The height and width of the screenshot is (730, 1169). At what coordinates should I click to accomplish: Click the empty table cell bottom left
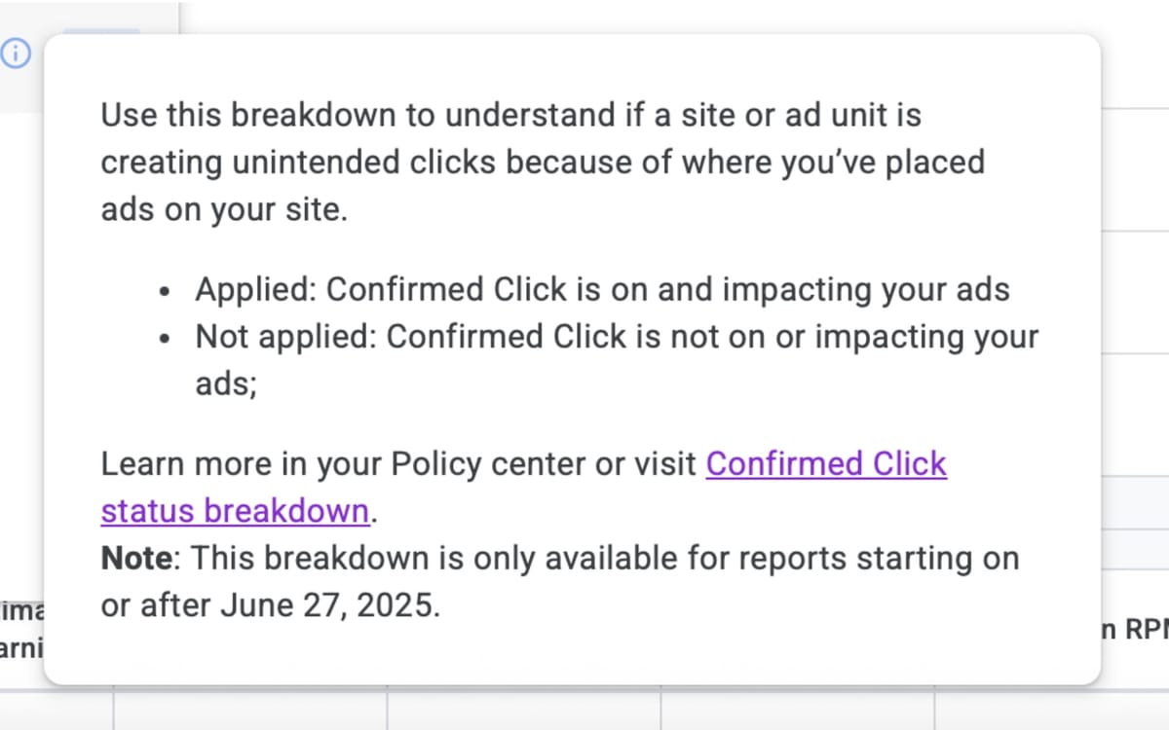pos(54,711)
